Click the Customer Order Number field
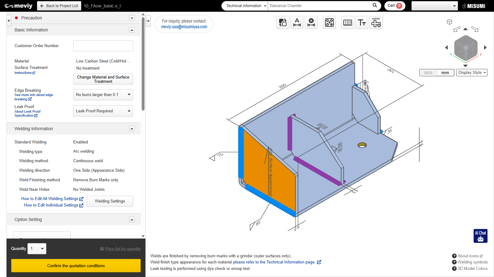The image size is (494, 277). (x=103, y=46)
